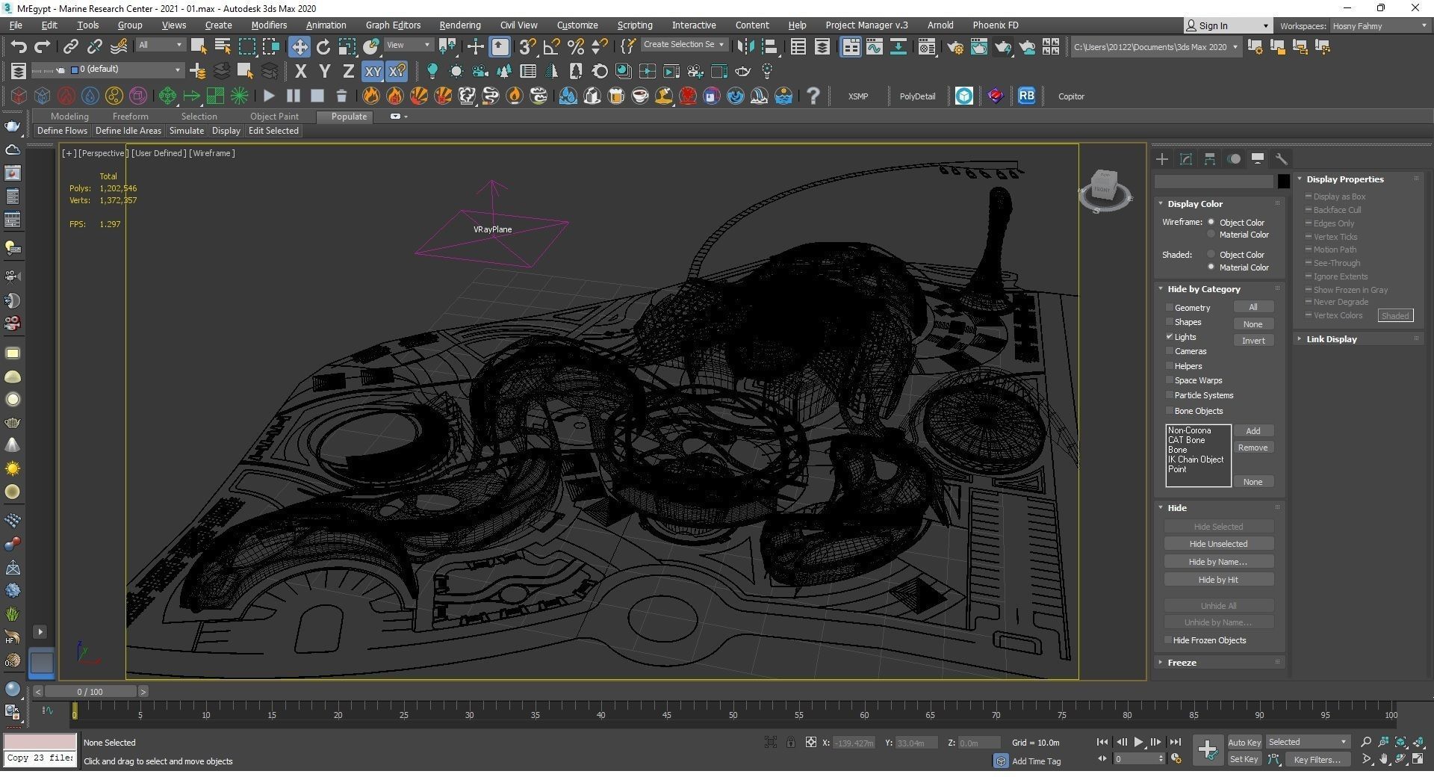Click the Mirror tool icon
1434x777 pixels.
click(x=745, y=47)
